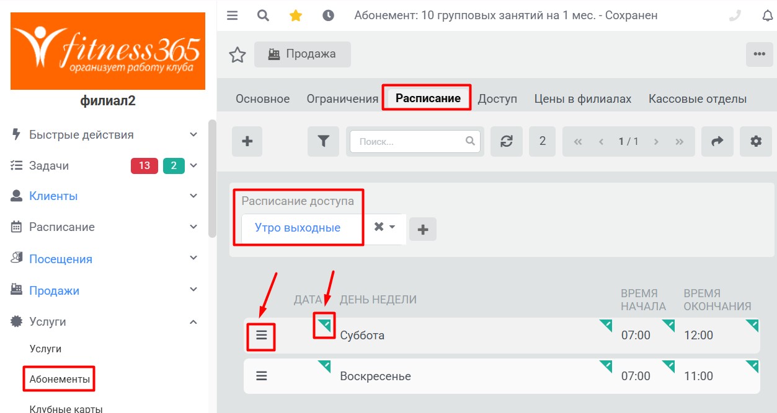Add record to favorites with outline star
The width and height of the screenshot is (777, 413).
point(238,54)
